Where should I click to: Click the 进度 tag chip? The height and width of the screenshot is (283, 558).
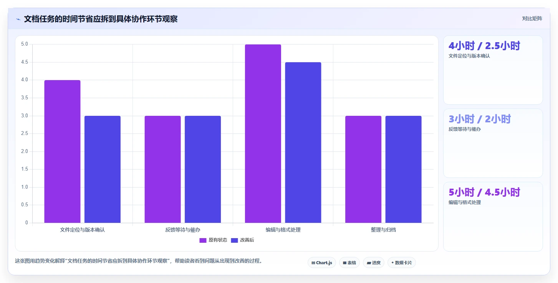373,263
